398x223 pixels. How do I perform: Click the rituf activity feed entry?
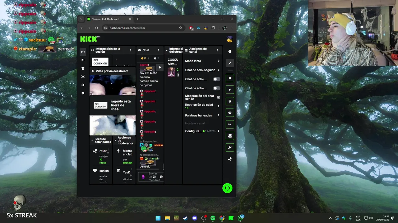click(101, 156)
